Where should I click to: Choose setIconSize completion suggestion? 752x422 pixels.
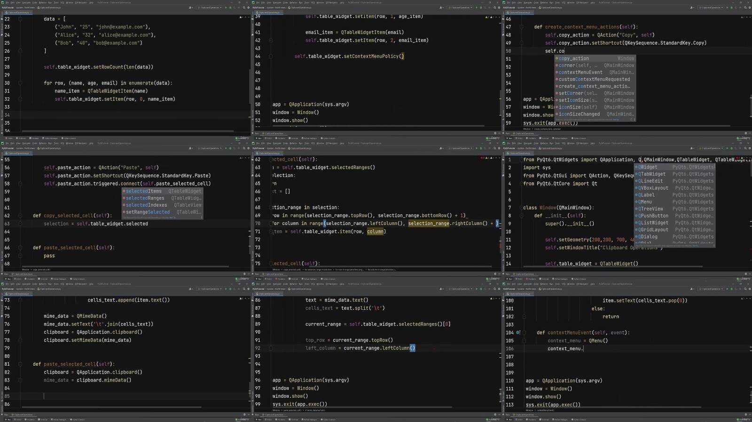click(595, 100)
